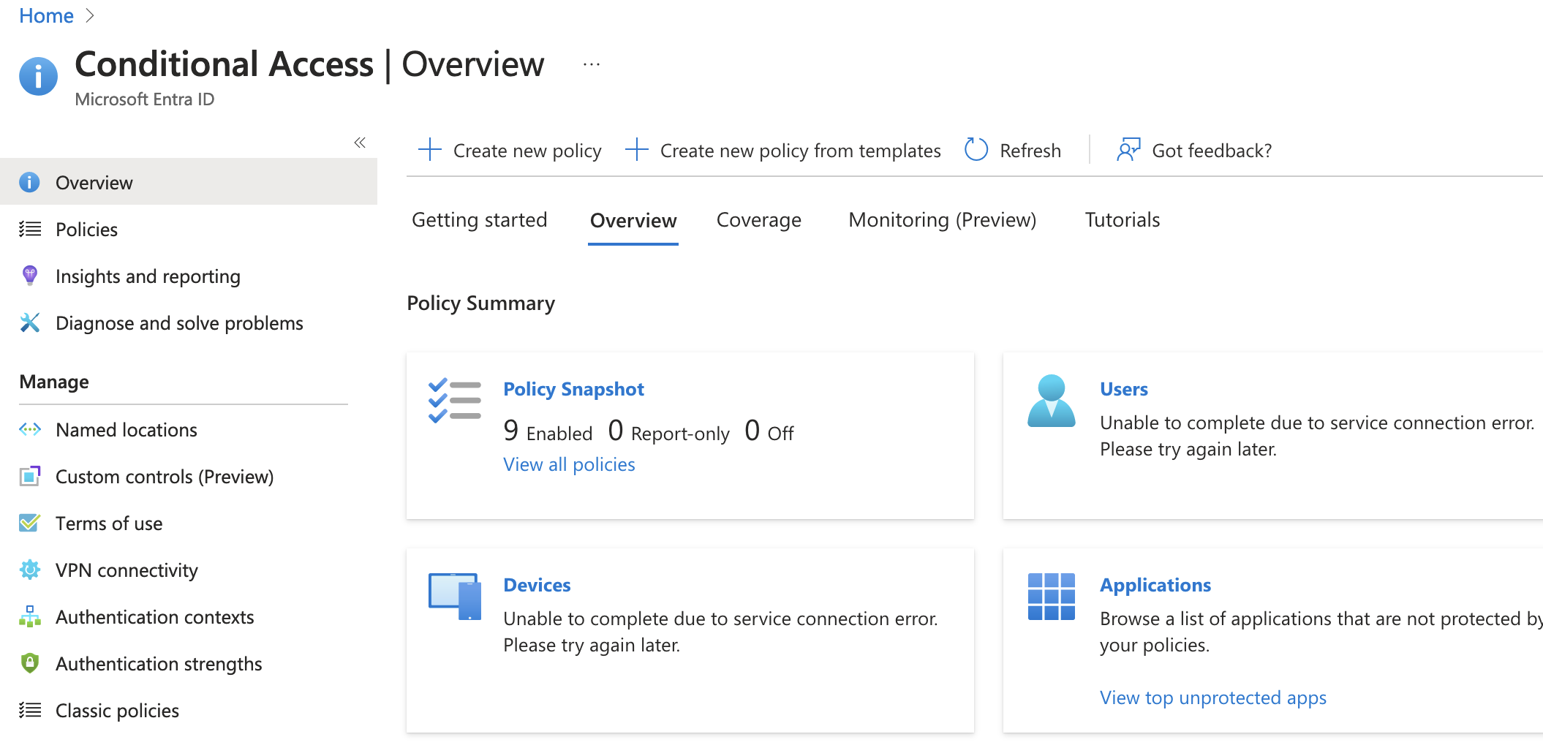1543x756 pixels.
Task: Click the Diagnose and solve problems wrench icon
Action: (x=29, y=322)
